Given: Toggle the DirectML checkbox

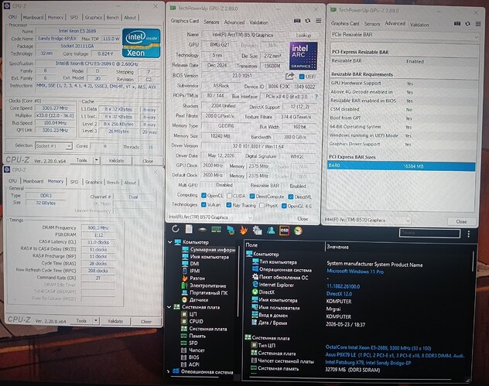Looking at the screenshot, I should [291, 196].
